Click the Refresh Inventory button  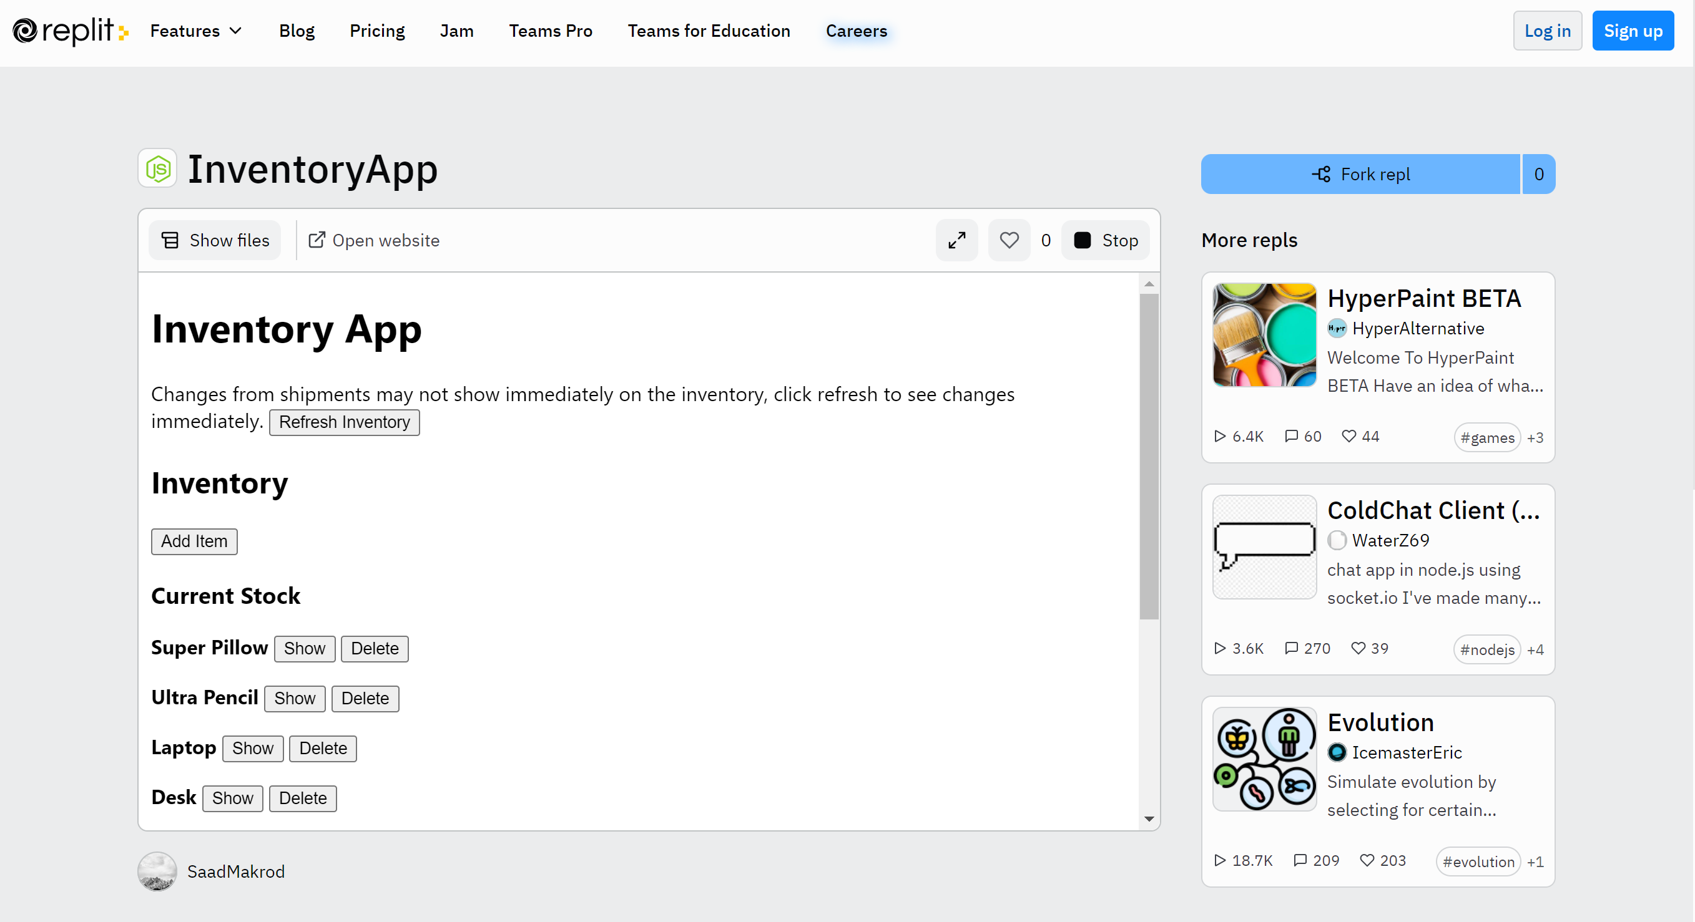[x=344, y=422]
